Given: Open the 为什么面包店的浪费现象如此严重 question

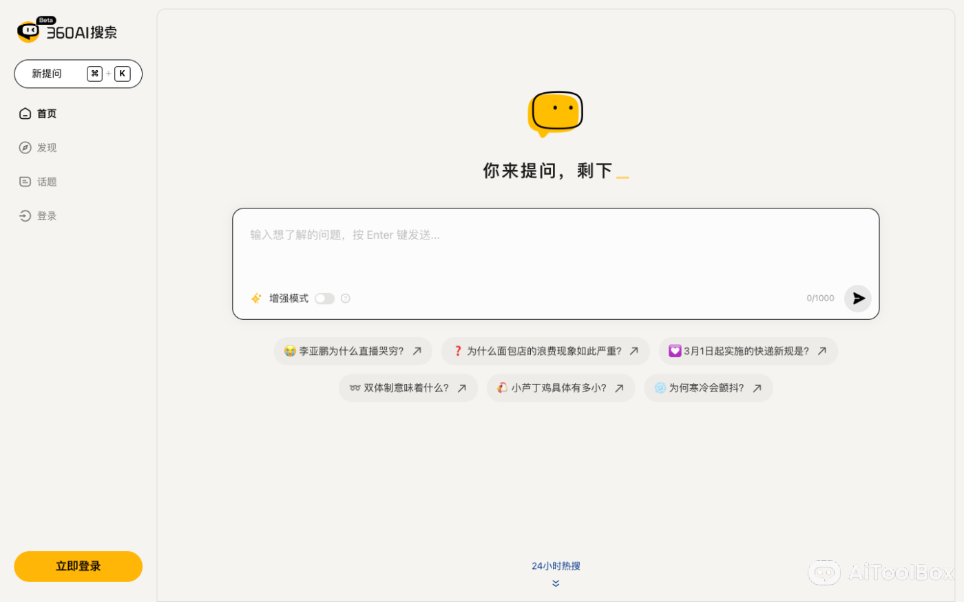Looking at the screenshot, I should pyautogui.click(x=545, y=351).
